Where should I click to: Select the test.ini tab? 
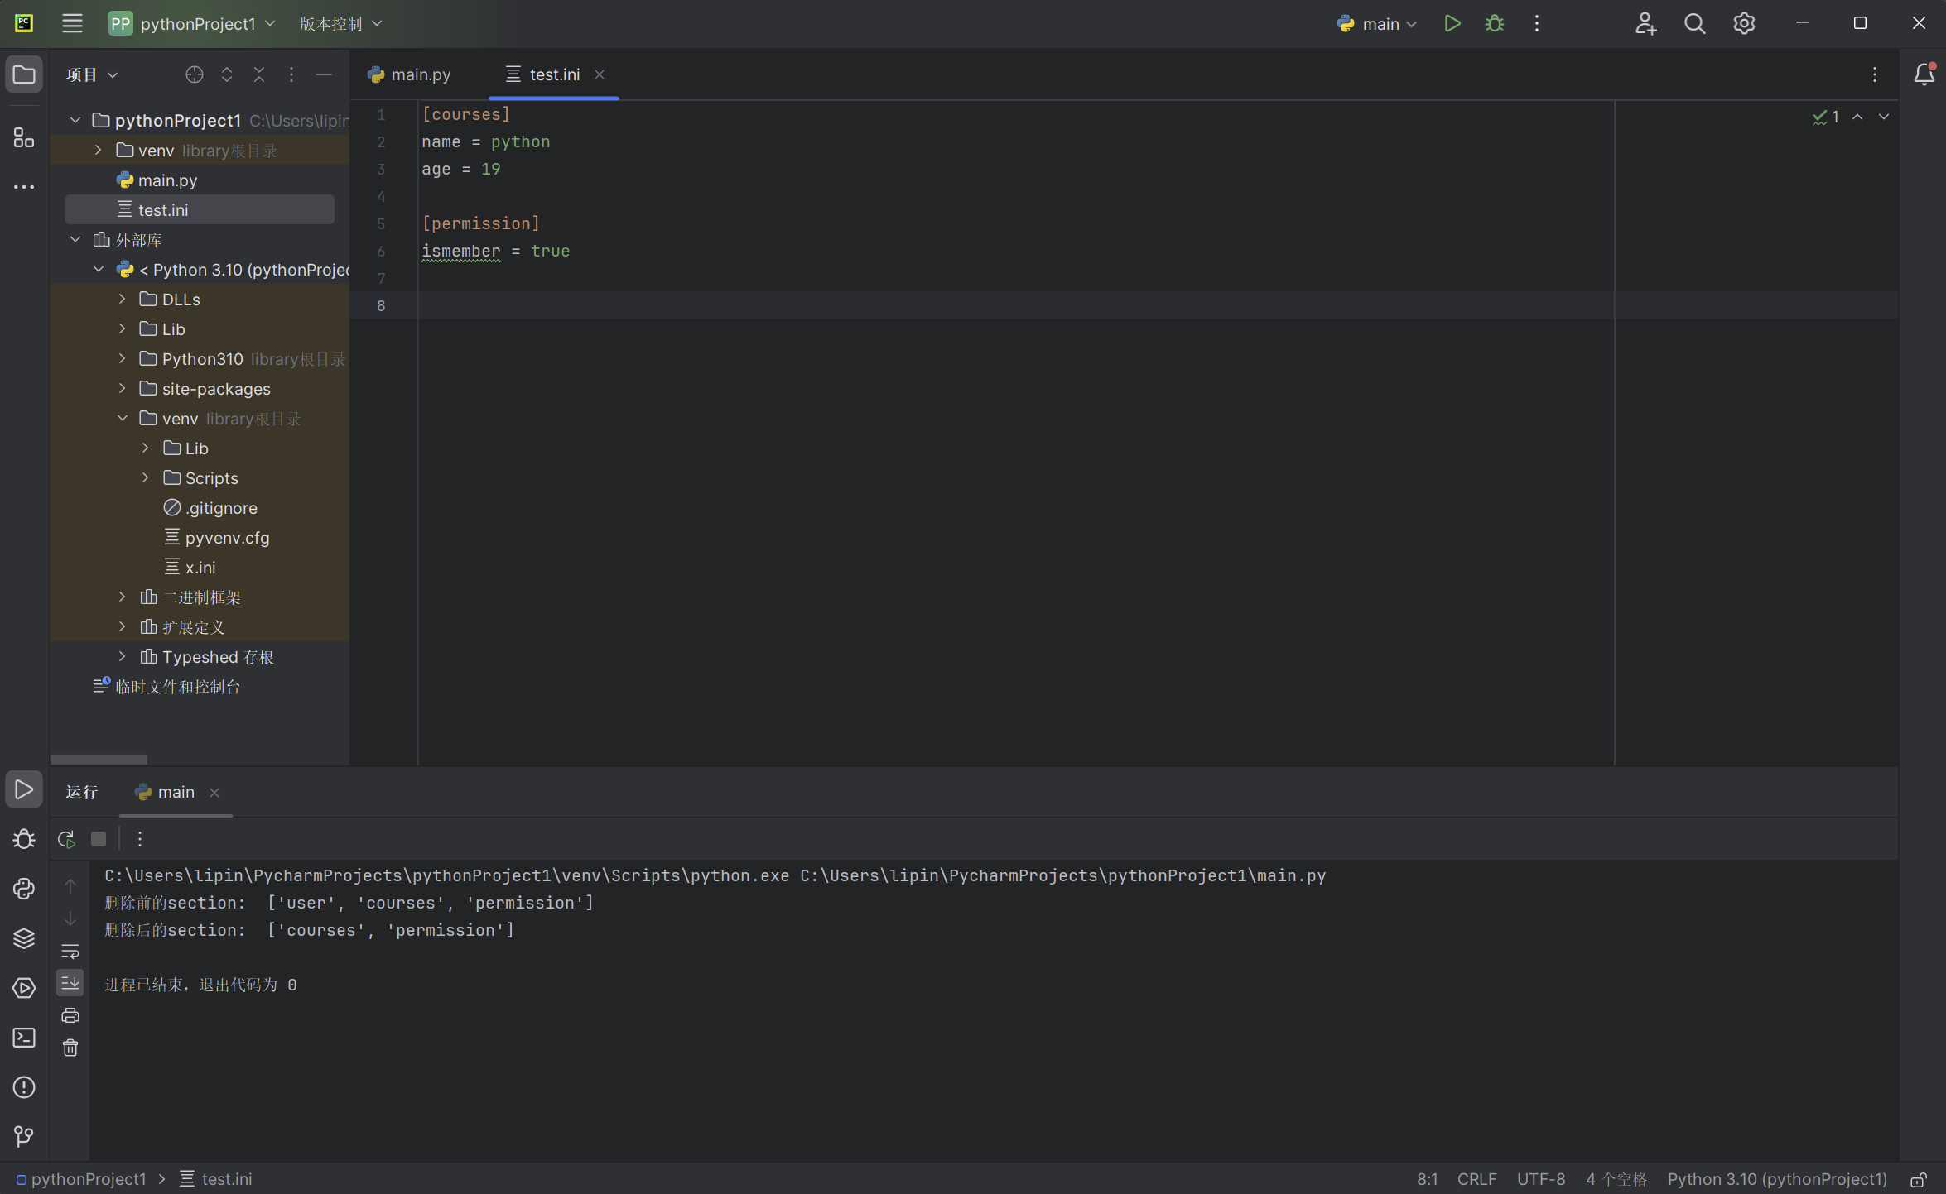tap(553, 74)
